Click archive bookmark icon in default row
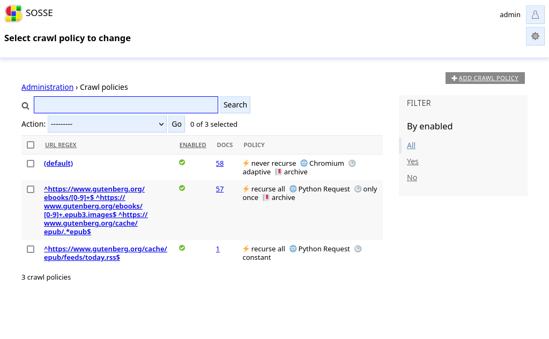This screenshot has height=339, width=549. pyautogui.click(x=278, y=172)
